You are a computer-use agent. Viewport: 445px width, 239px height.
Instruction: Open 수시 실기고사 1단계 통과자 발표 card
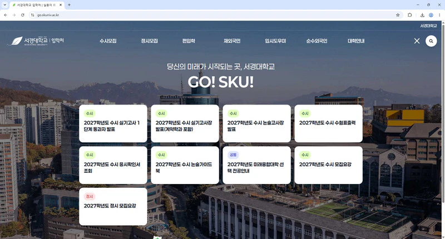(113, 123)
